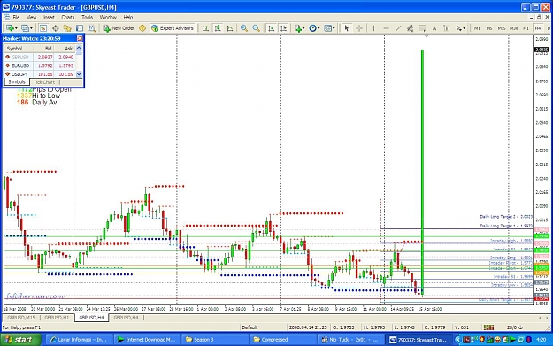This screenshot has height=346, width=553.
Task: Open the Help menu
Action: (x=128, y=17)
